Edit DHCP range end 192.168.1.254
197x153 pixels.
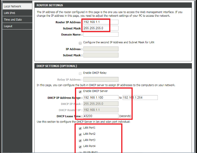click(140, 98)
